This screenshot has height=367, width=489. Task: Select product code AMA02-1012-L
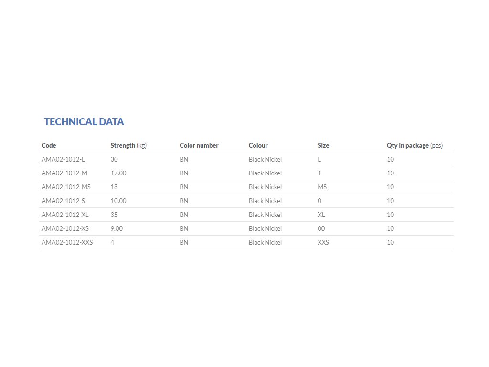[63, 159]
